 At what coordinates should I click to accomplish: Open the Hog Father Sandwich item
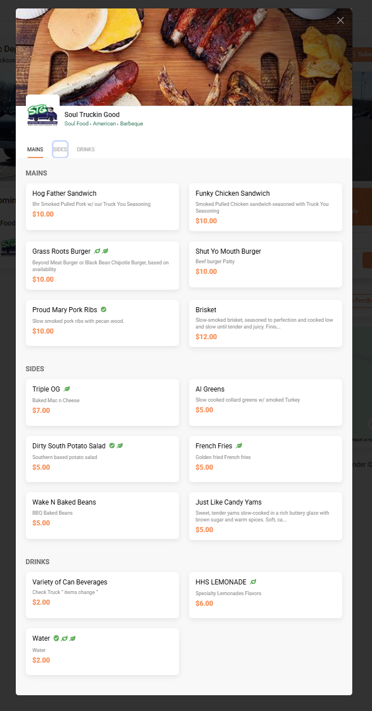102,206
